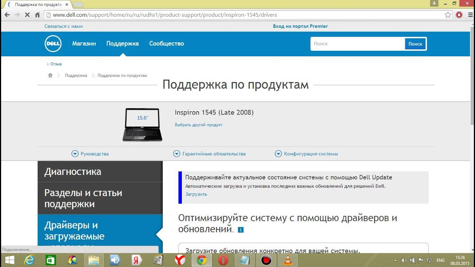Expand Конфигурация системы section
Viewport: 475px width, 267px height.
coord(306,154)
